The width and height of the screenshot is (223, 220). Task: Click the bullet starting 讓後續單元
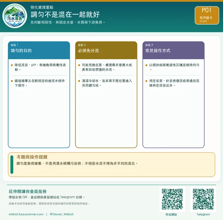39,83
